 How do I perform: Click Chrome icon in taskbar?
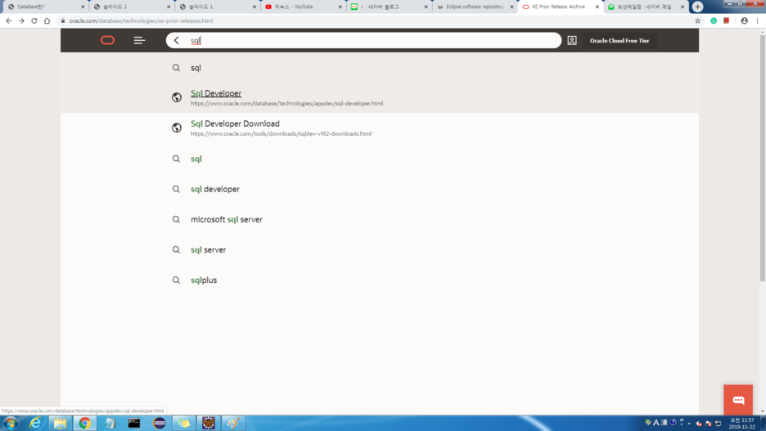click(85, 423)
